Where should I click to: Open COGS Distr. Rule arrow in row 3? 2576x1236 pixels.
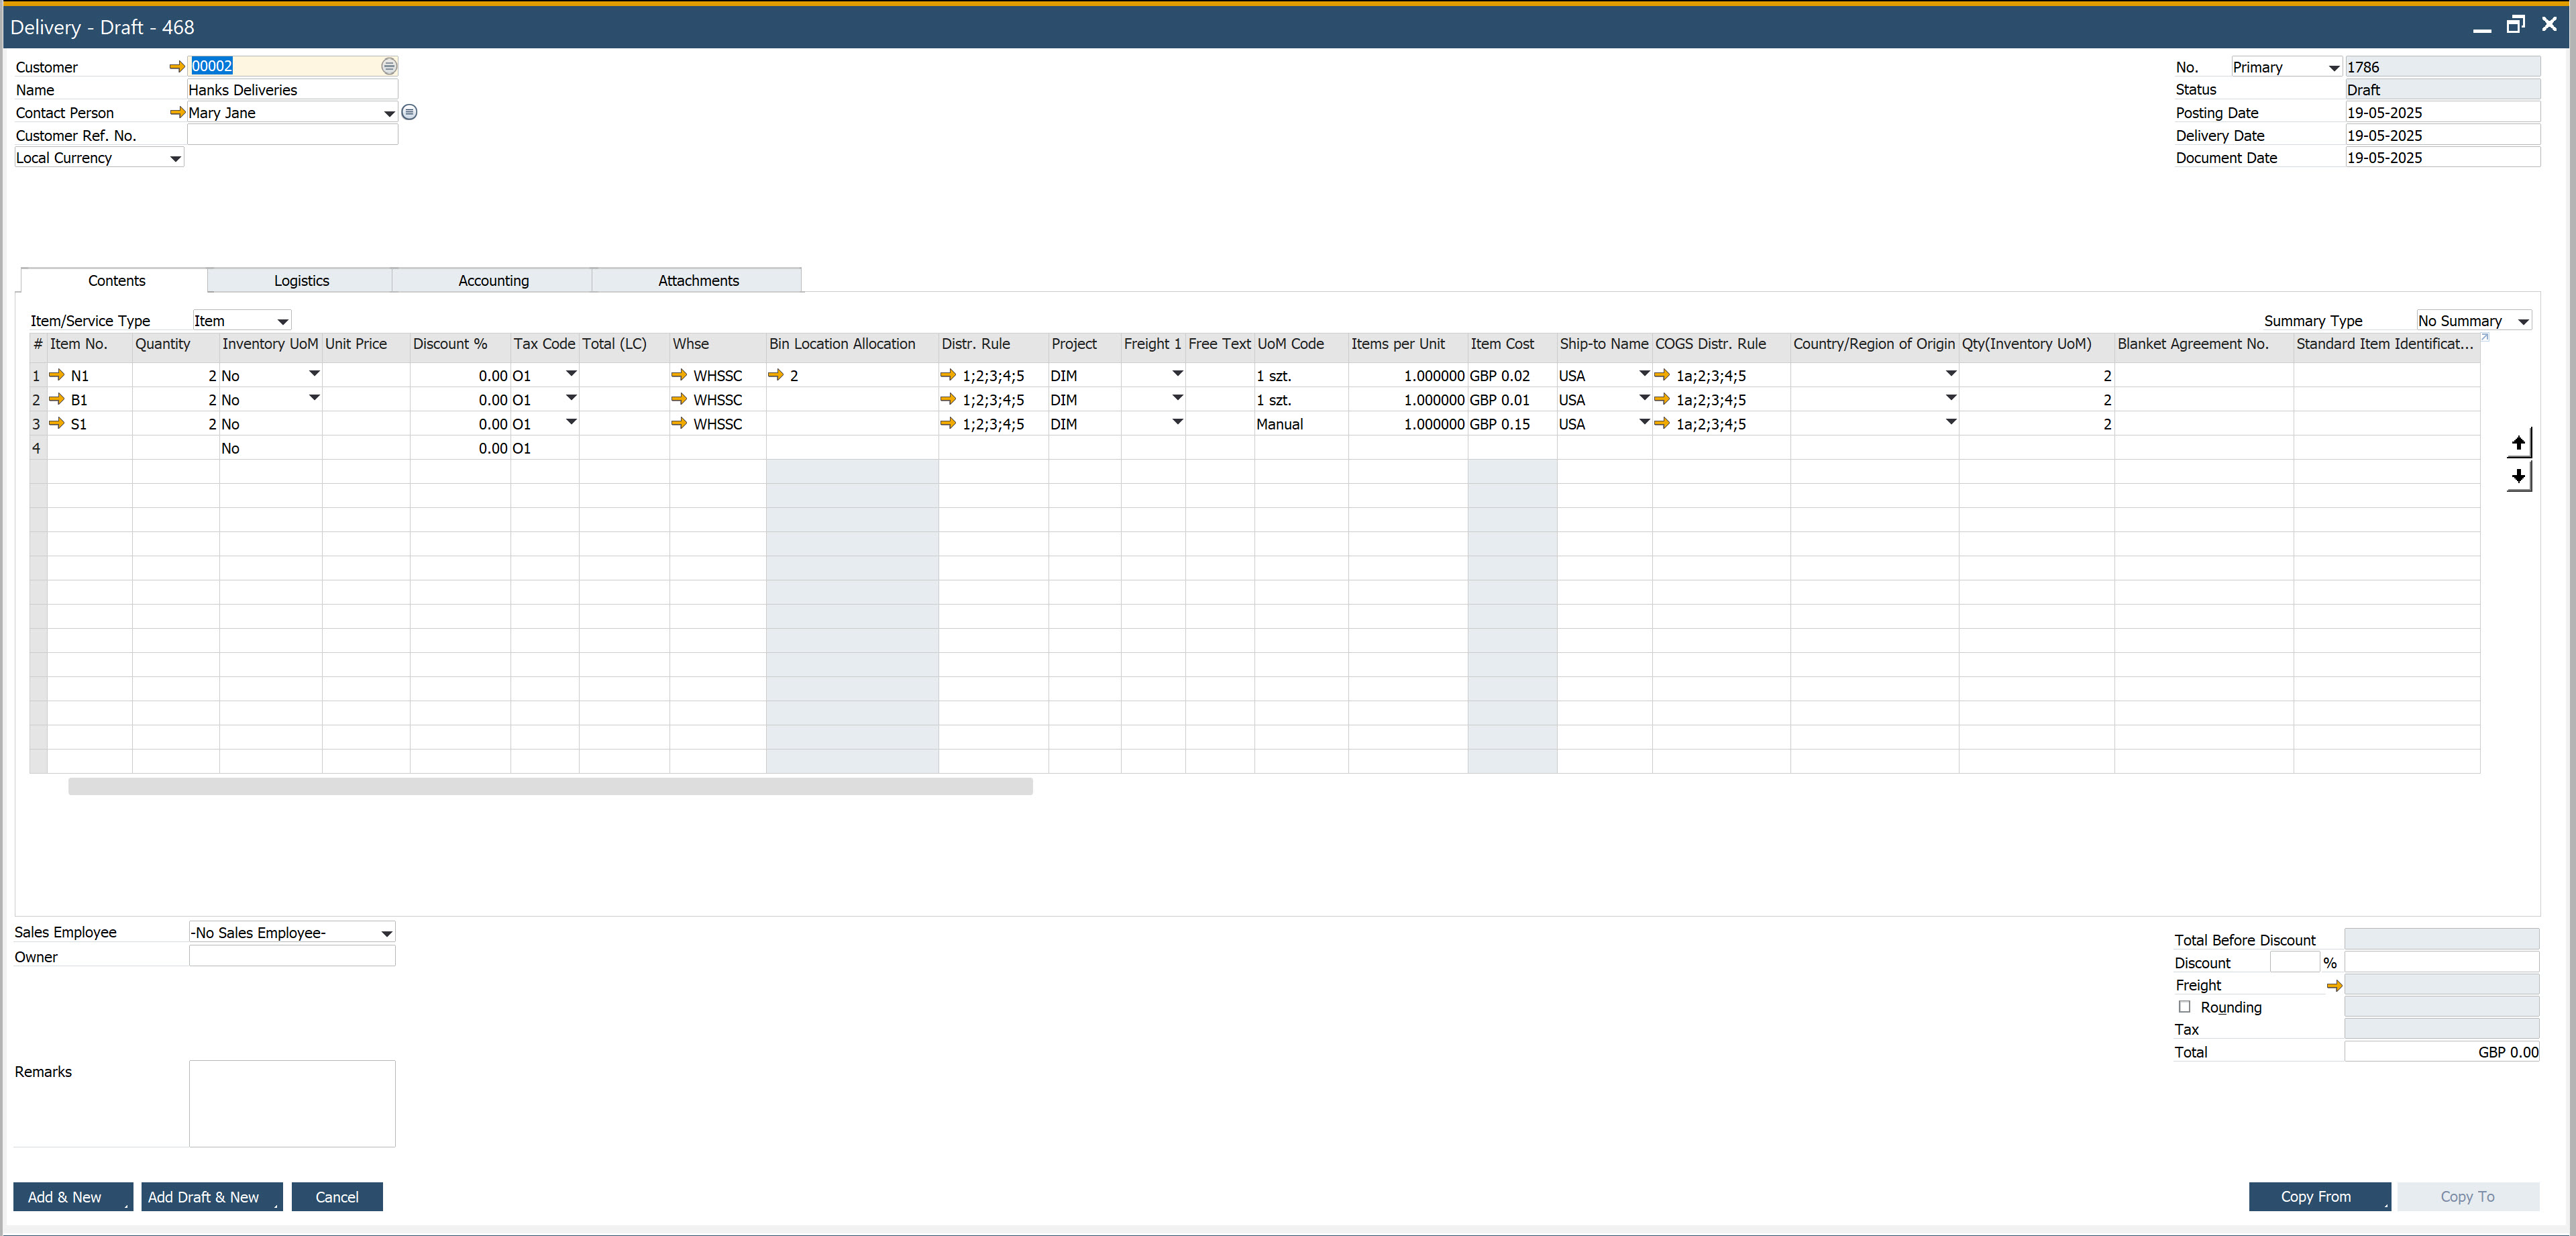[1662, 423]
